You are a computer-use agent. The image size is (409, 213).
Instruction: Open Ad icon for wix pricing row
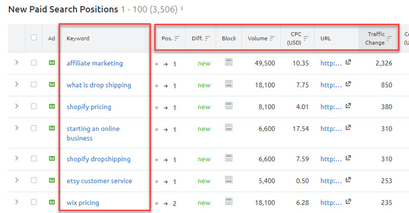coord(52,202)
